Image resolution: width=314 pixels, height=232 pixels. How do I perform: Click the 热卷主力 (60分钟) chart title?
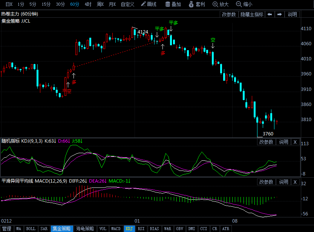pyautogui.click(x=20, y=14)
